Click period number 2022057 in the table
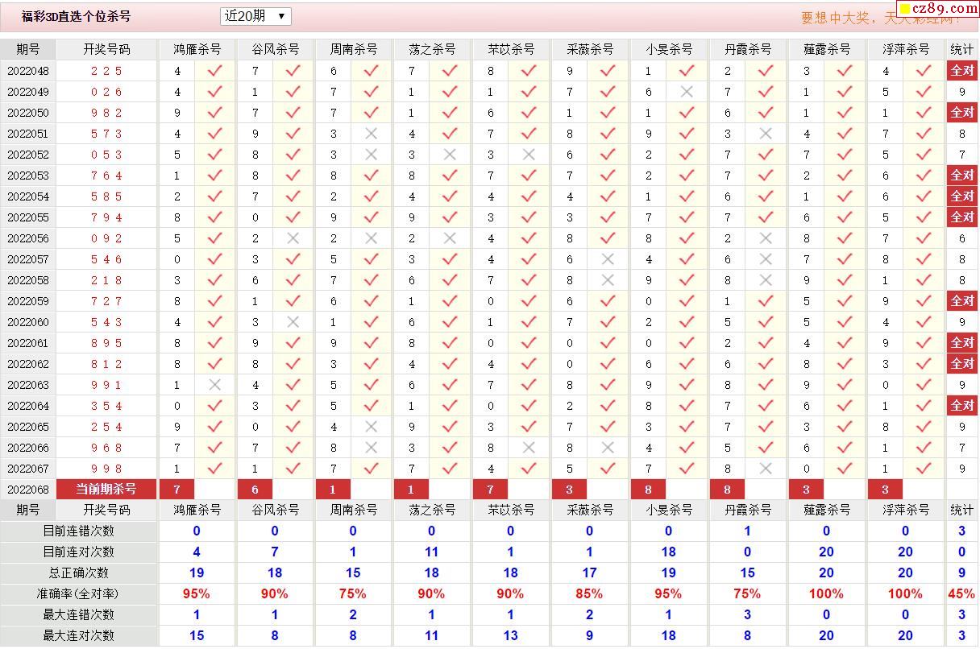 point(28,259)
